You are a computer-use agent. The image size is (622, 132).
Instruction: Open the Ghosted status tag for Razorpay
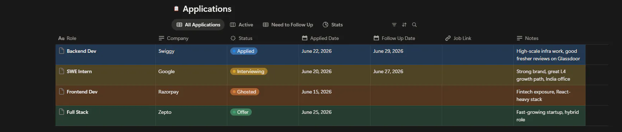(245, 92)
